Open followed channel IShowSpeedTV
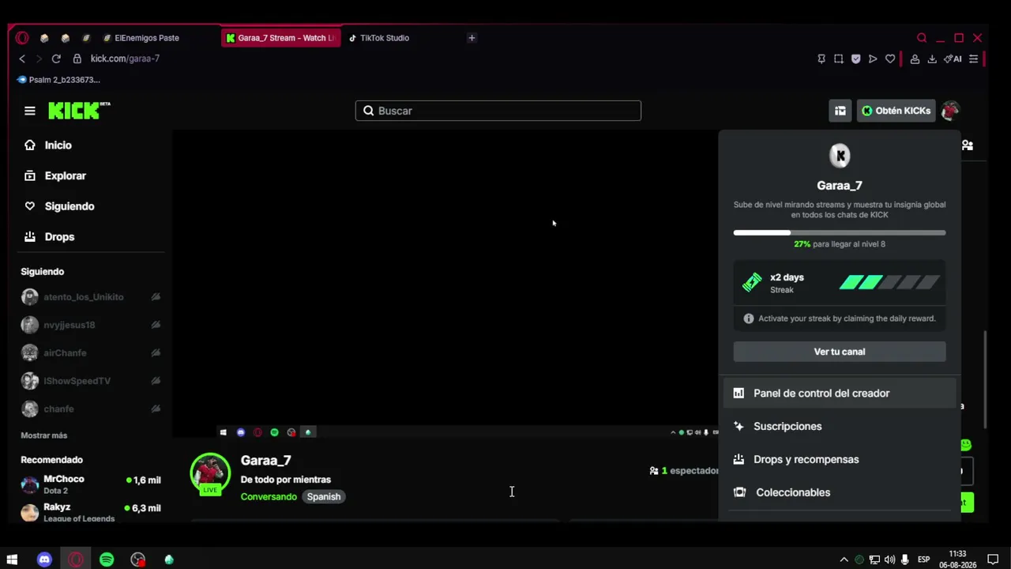Image resolution: width=1011 pixels, height=569 pixels. tap(91, 381)
